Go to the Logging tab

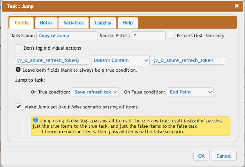103,23
